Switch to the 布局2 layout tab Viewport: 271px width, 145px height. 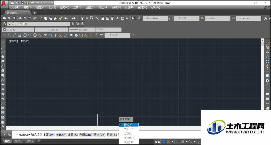point(30,141)
